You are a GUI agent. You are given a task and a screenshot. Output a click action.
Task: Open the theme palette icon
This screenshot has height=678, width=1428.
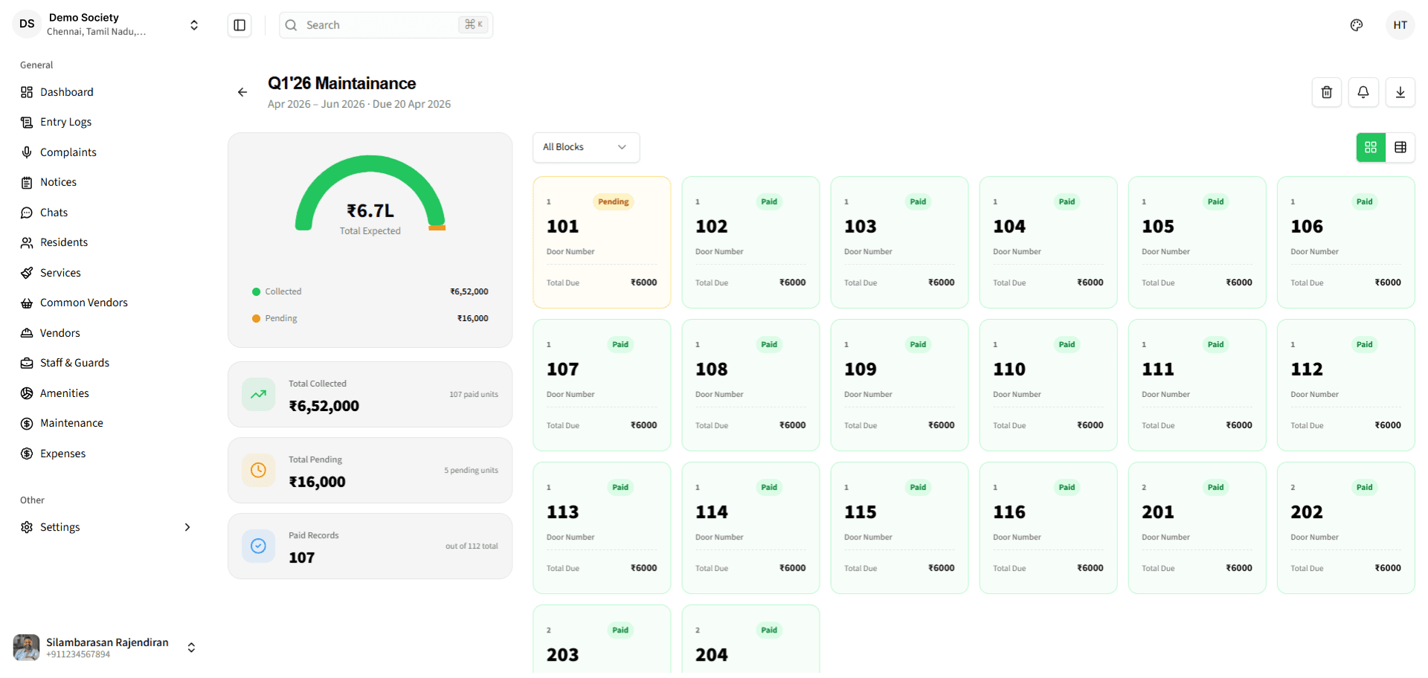pyautogui.click(x=1357, y=25)
